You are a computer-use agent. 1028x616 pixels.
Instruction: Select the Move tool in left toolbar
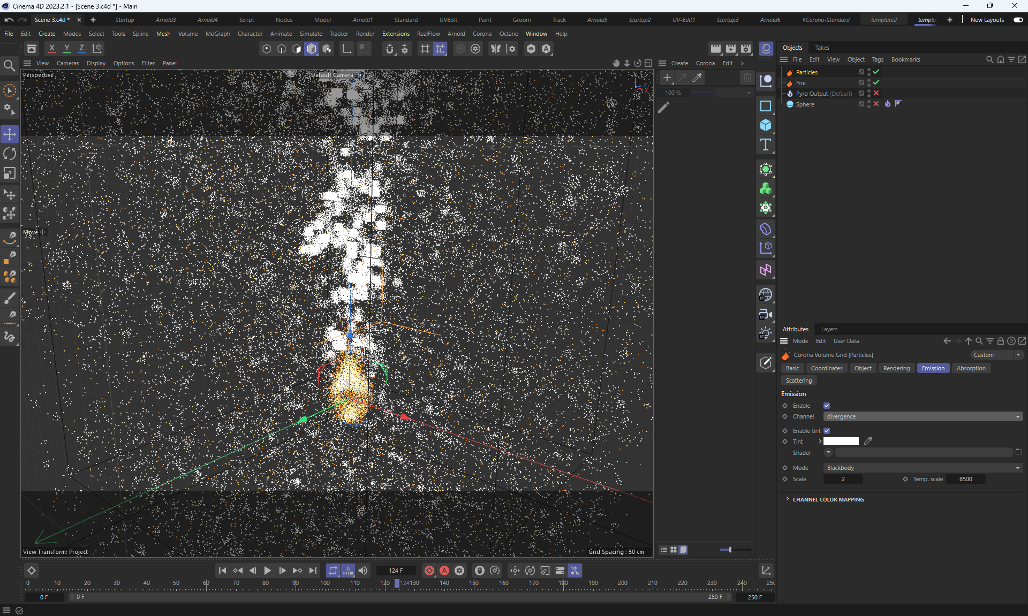(10, 134)
